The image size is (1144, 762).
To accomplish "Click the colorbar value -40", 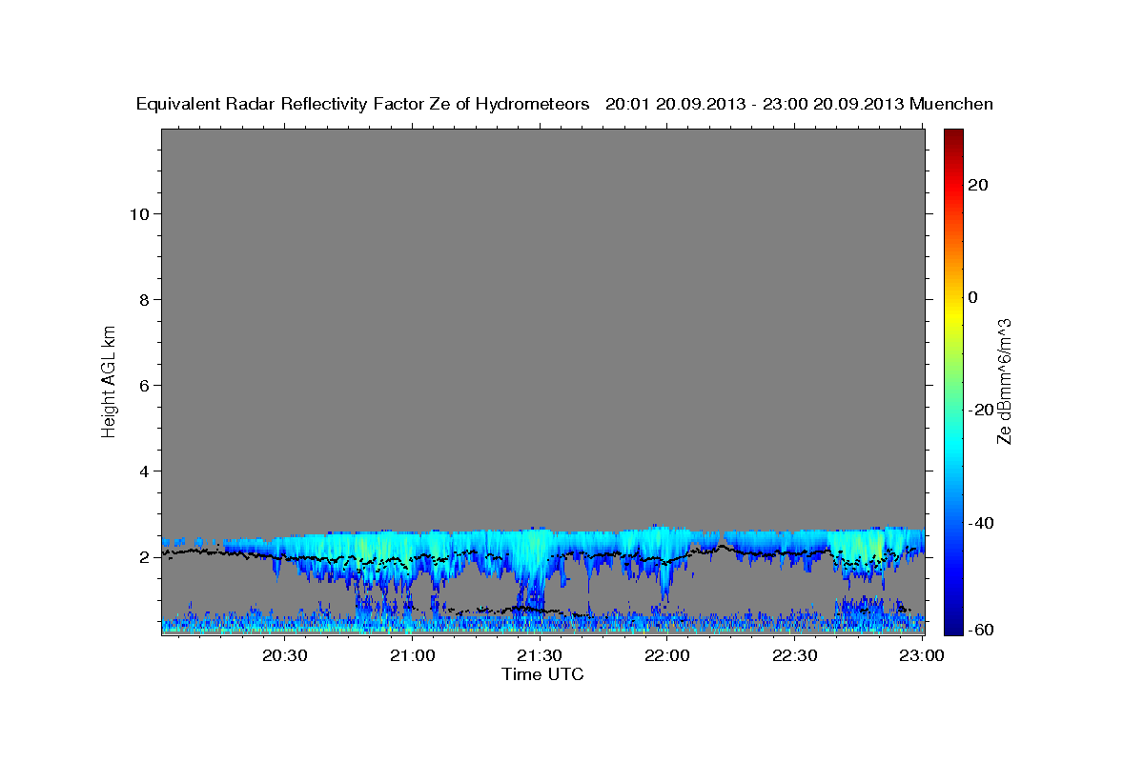I will coord(983,523).
